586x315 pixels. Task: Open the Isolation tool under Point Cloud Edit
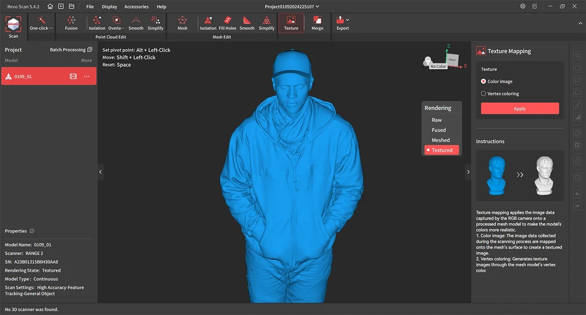coord(97,22)
